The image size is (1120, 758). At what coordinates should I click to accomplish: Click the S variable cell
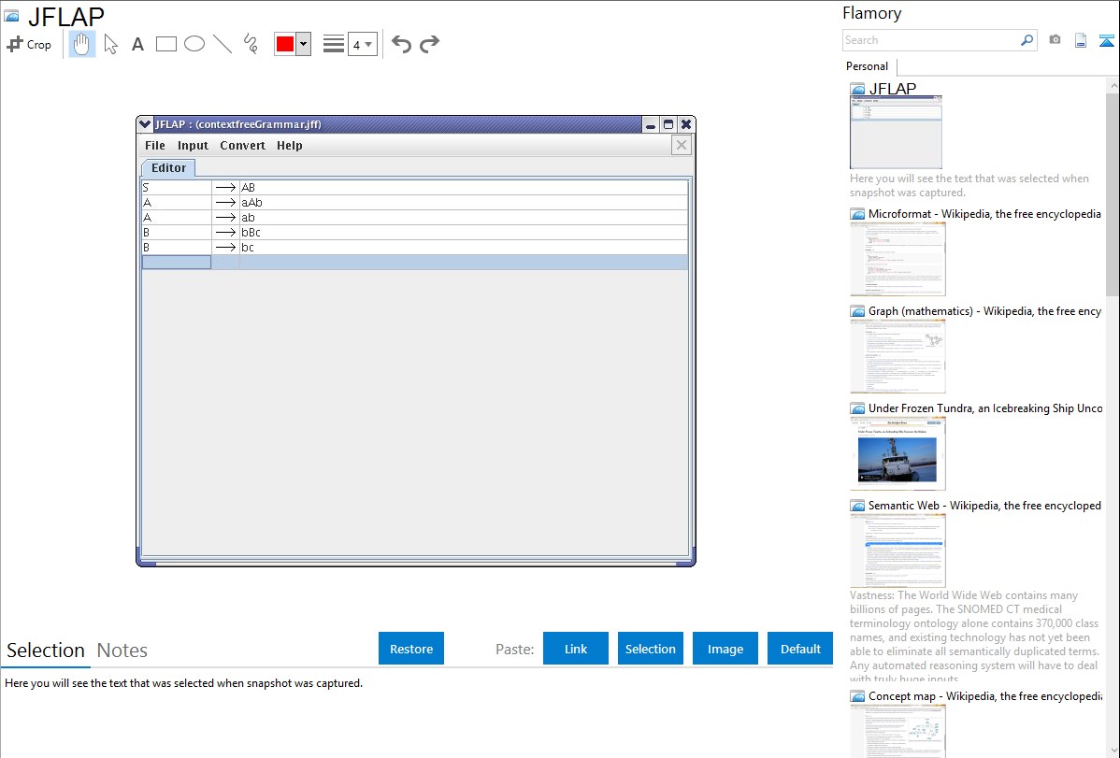pos(177,187)
